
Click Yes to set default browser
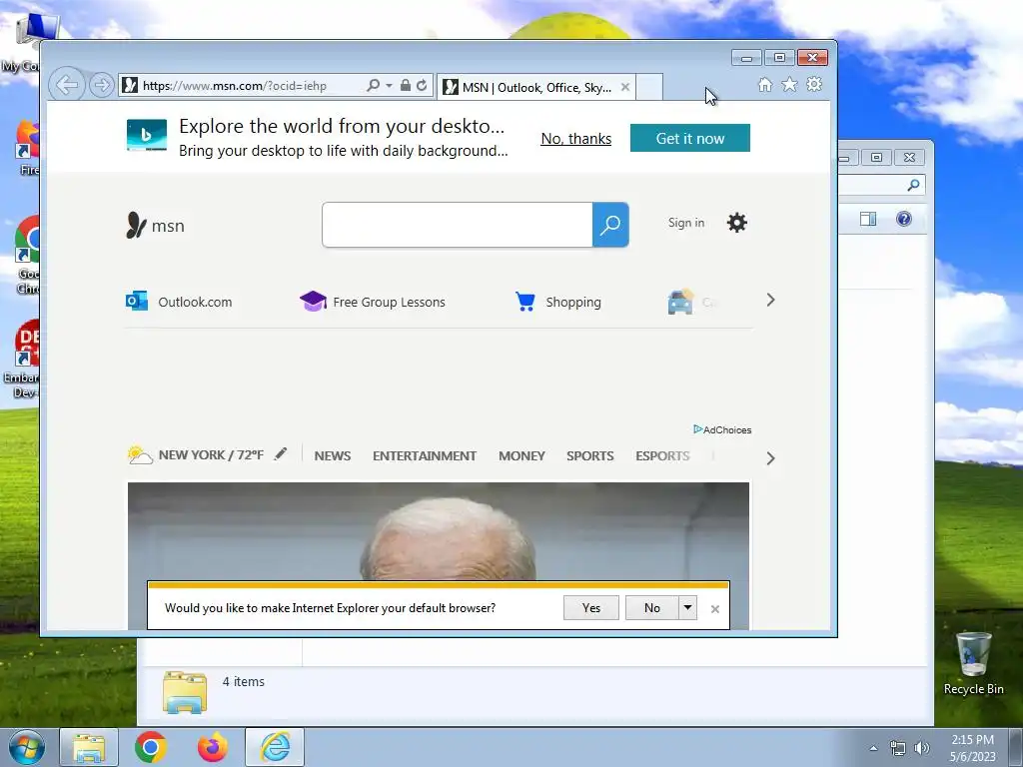coord(591,608)
